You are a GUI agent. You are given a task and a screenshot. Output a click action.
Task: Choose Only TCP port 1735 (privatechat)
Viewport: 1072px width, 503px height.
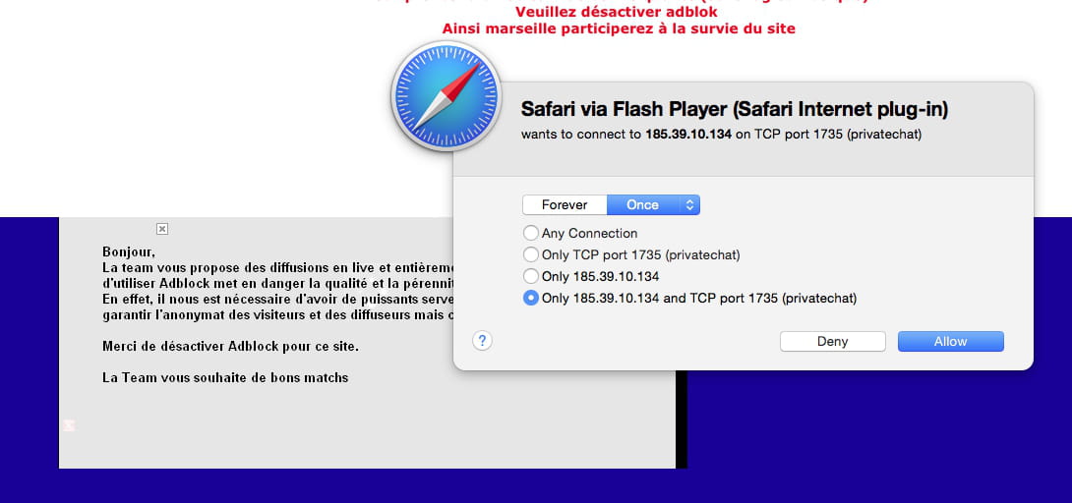coord(530,255)
